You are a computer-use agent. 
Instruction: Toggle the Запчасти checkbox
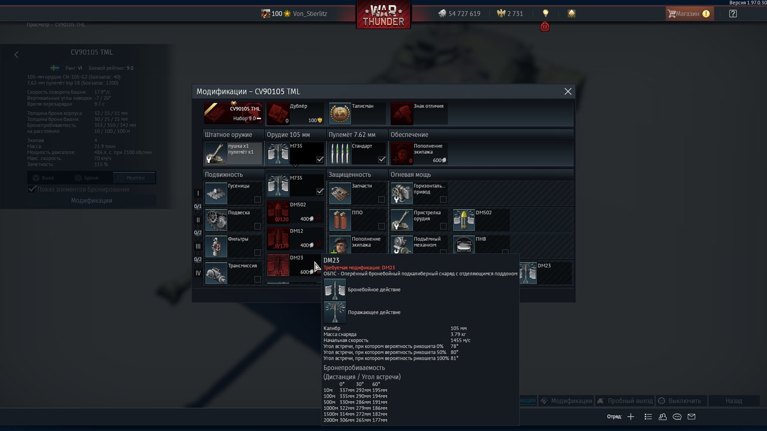tap(382, 200)
